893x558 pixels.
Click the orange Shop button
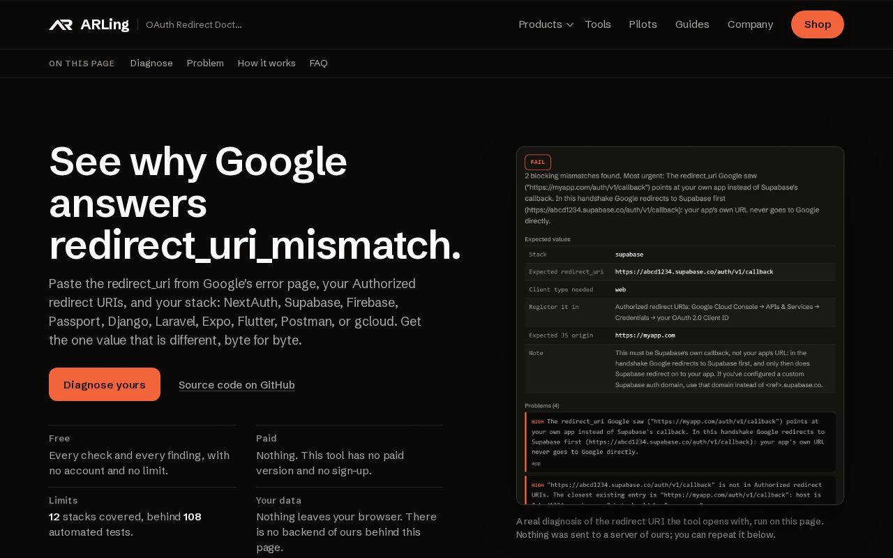click(x=818, y=24)
